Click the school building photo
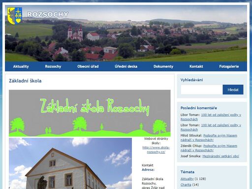252x189 pixels. click(x=70, y=163)
